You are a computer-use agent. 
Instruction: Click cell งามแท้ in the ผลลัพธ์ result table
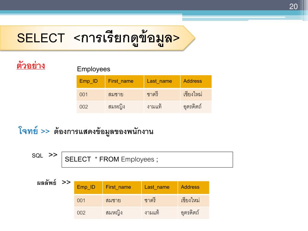pyautogui.click(x=159, y=213)
